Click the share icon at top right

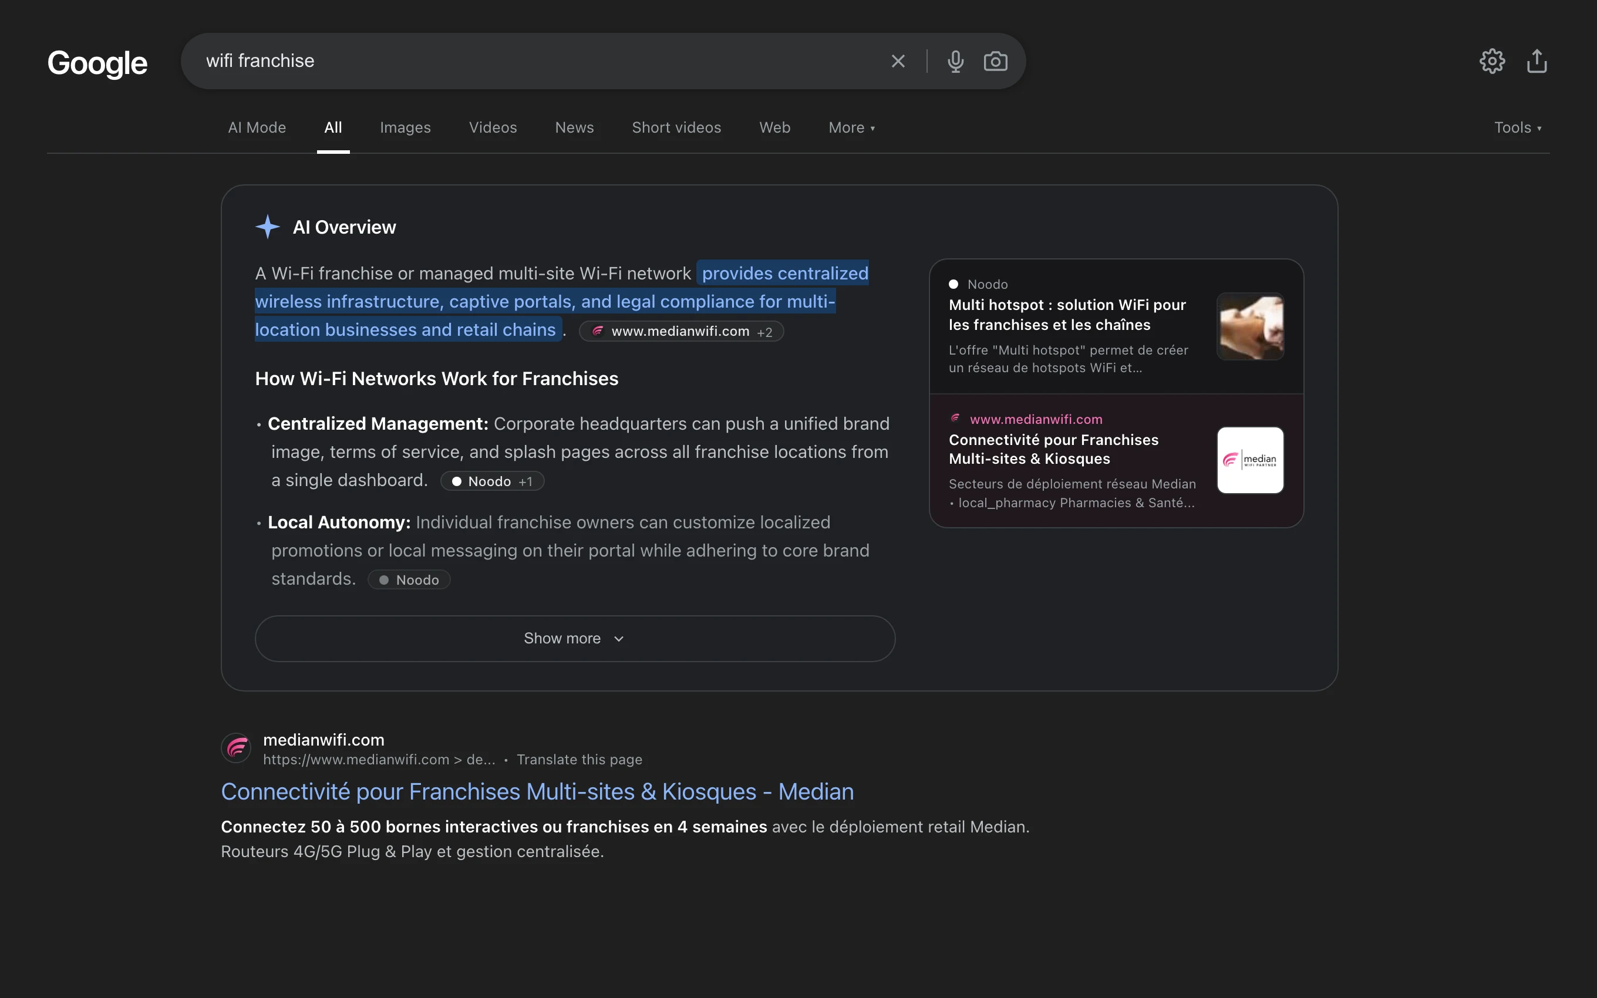(x=1537, y=62)
